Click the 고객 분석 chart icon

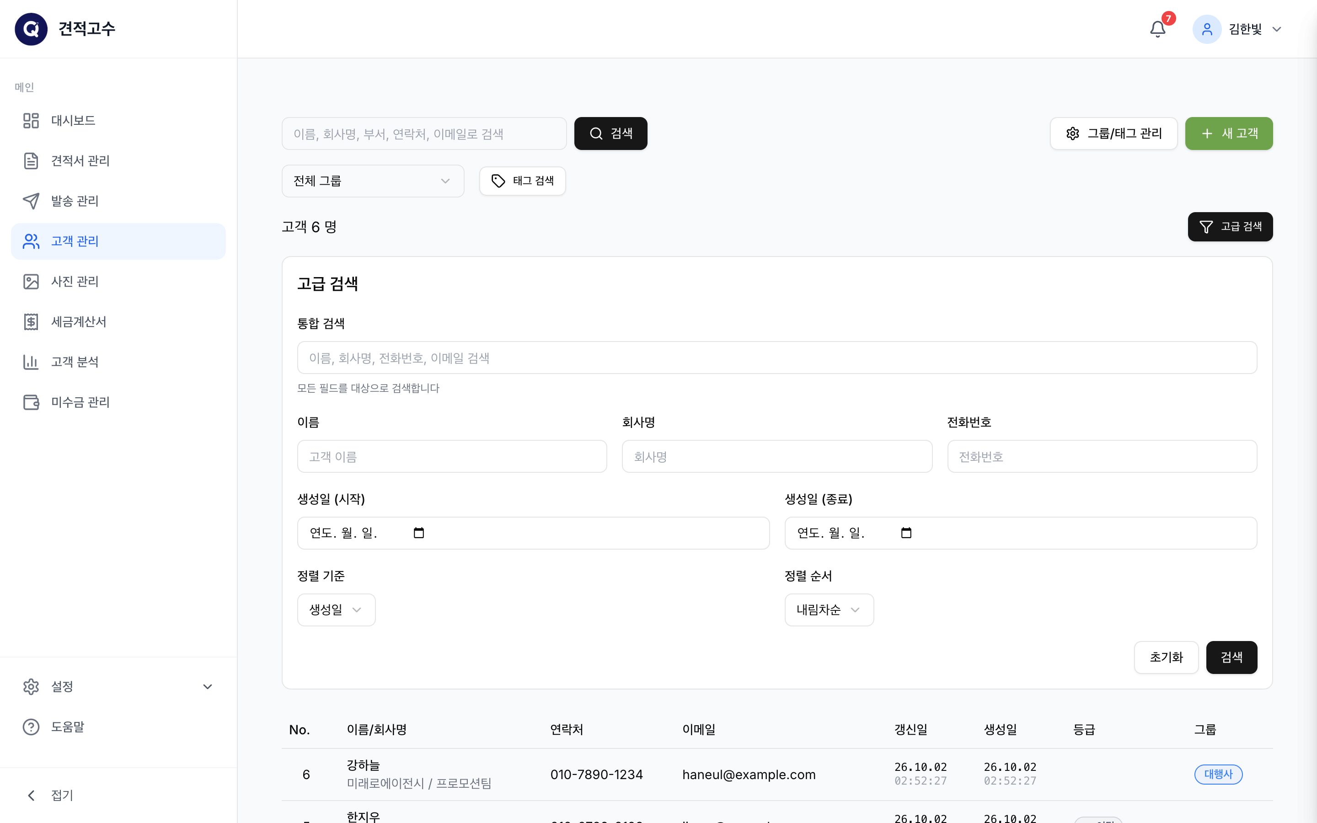point(31,362)
